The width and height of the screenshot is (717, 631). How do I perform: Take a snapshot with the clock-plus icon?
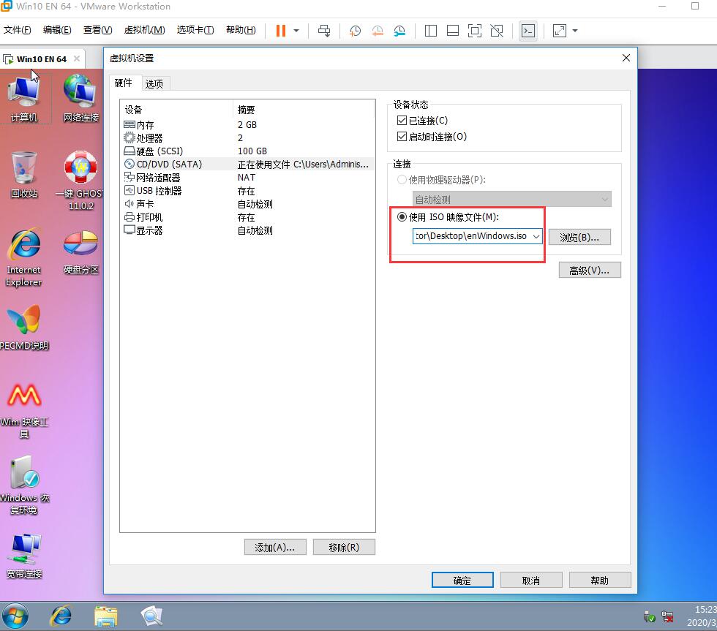[355, 31]
